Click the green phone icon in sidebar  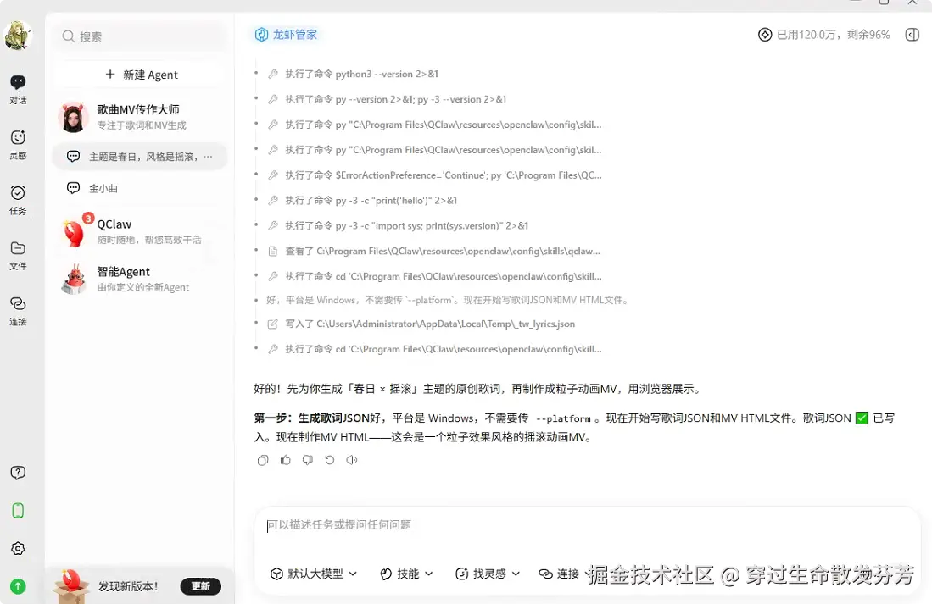(x=18, y=511)
